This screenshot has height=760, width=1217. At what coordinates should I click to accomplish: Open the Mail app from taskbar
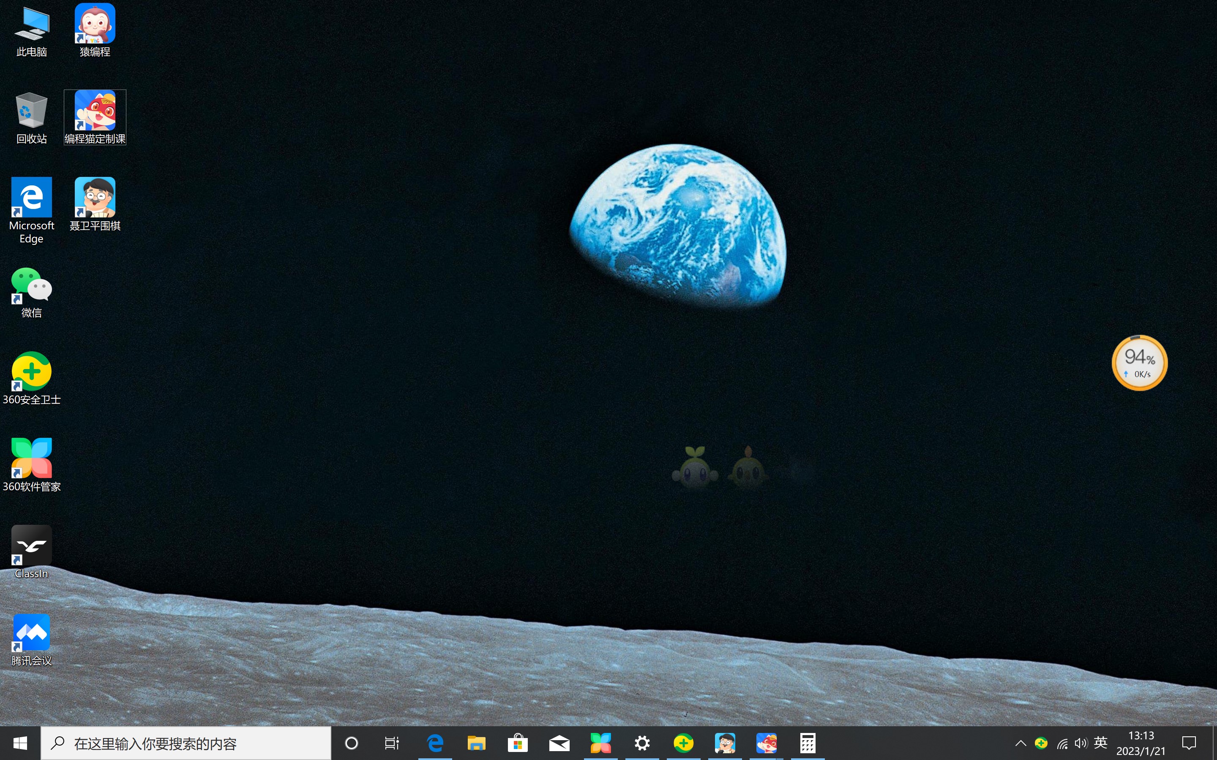click(559, 743)
